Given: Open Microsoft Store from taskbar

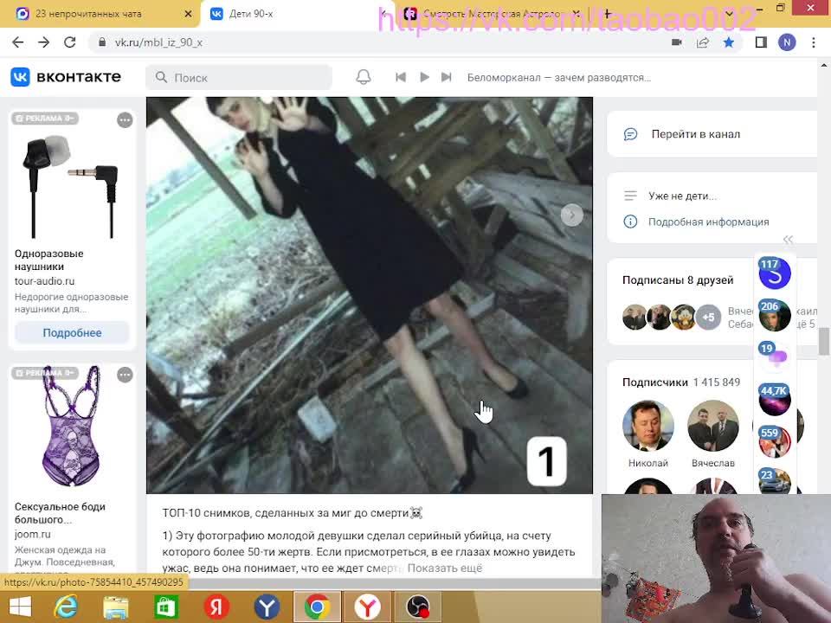Looking at the screenshot, I should pyautogui.click(x=166, y=607).
